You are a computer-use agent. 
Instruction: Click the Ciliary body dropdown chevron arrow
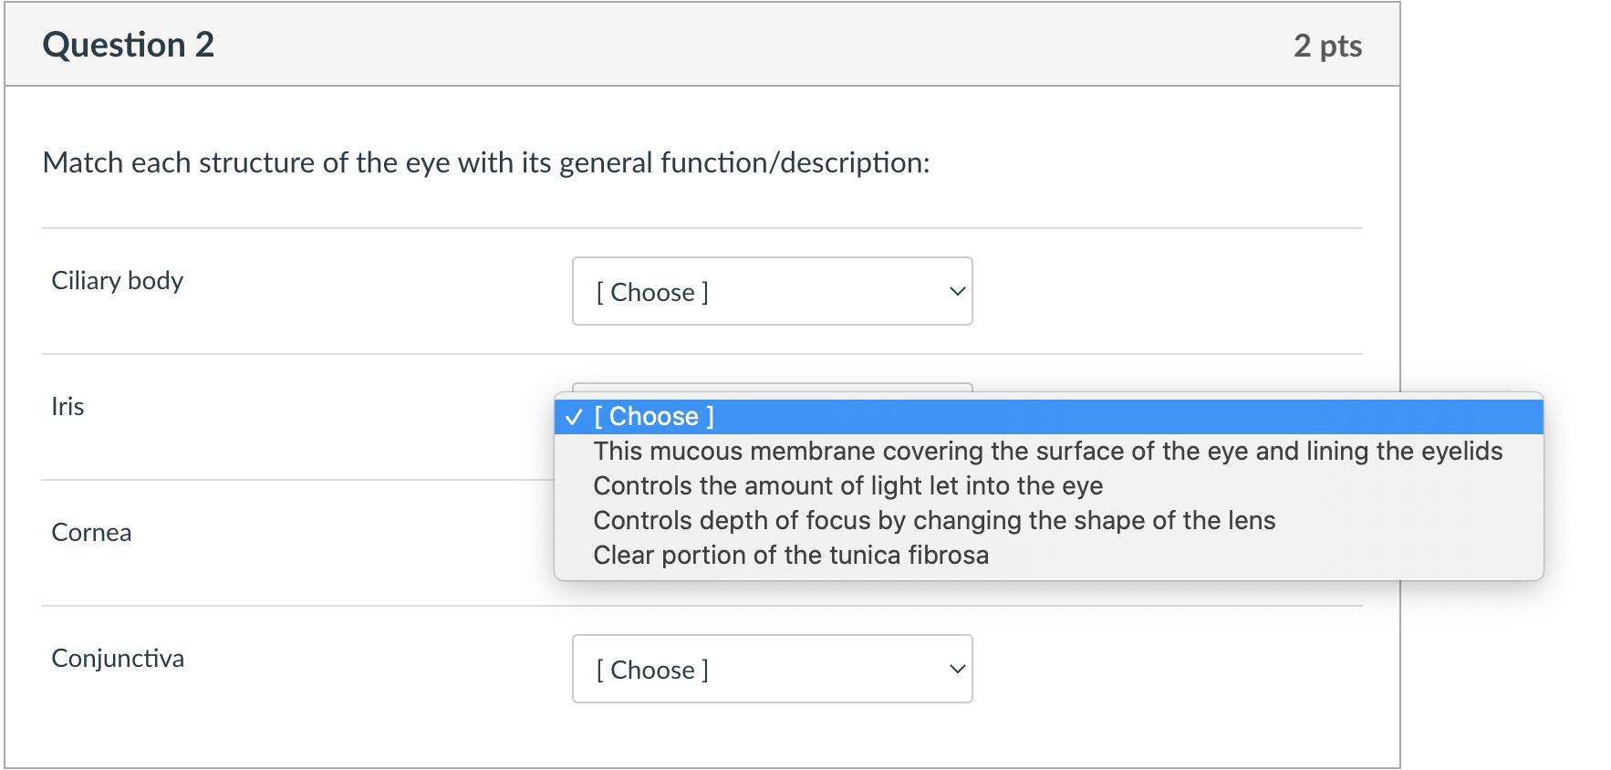click(957, 292)
